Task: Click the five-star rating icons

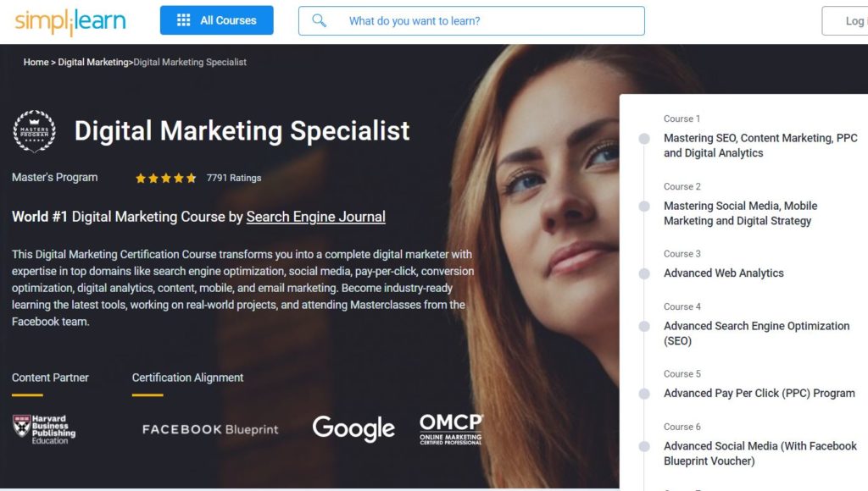Action: tap(165, 178)
